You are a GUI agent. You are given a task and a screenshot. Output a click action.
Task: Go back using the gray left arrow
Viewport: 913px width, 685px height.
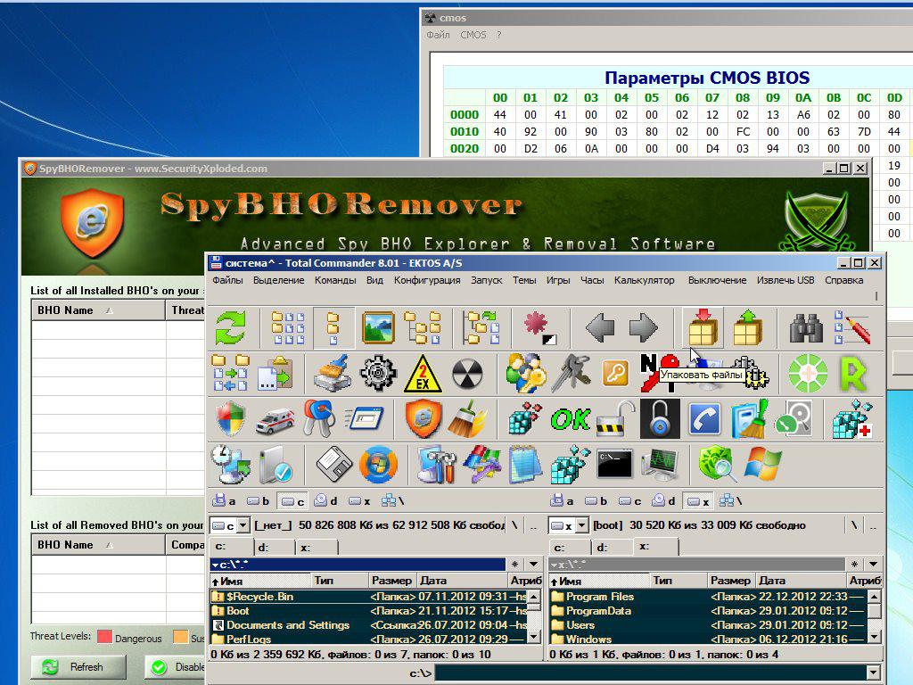point(600,328)
